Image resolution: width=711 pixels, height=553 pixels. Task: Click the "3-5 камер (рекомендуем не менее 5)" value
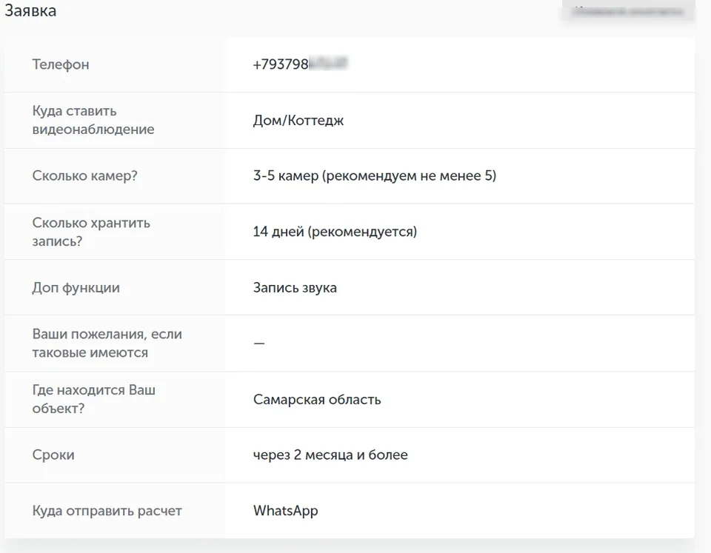coord(375,175)
